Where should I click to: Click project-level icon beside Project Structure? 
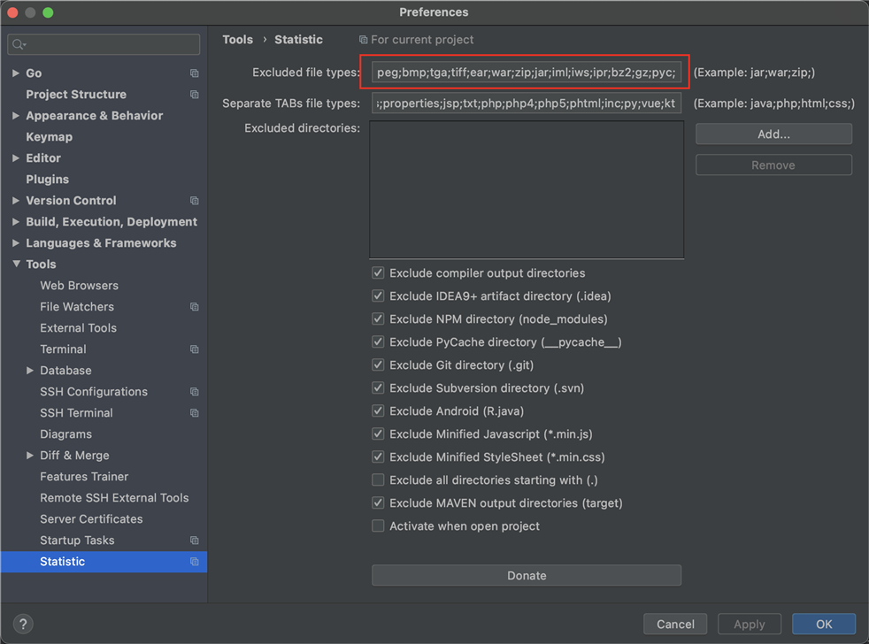coord(195,95)
